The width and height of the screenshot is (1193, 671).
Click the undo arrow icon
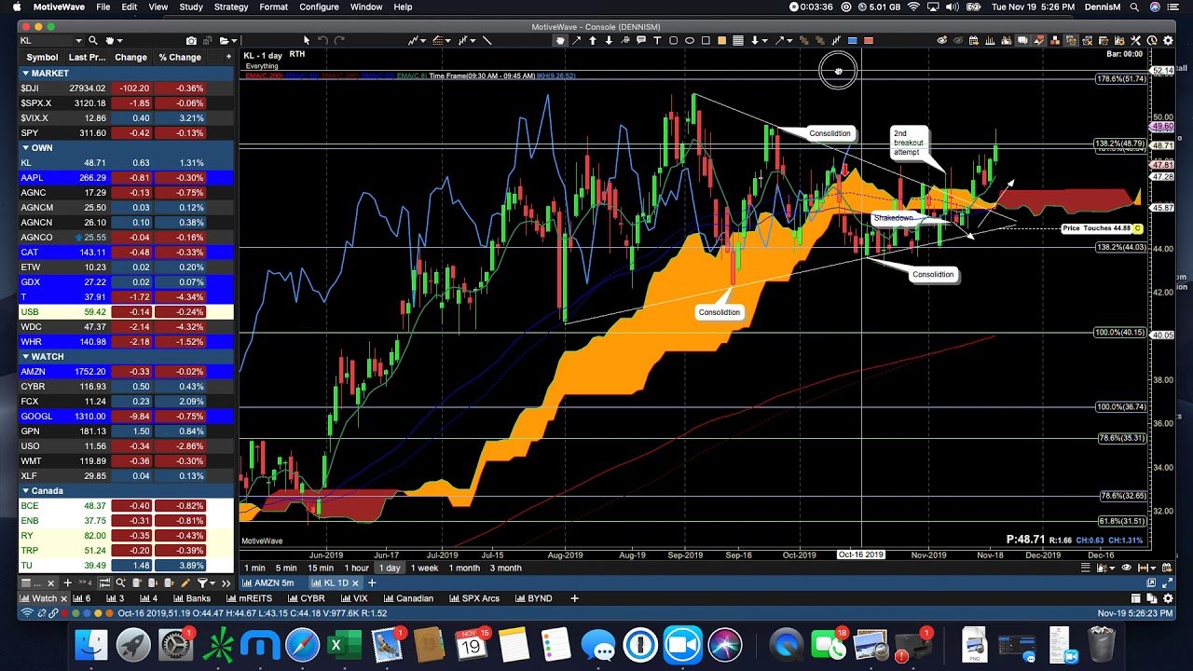tap(322, 40)
